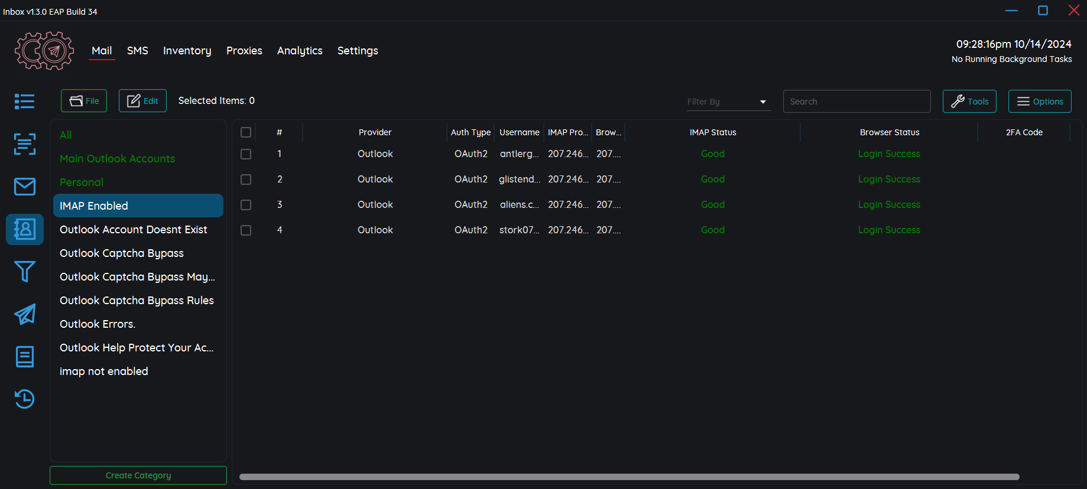Sort by Brow... column header
Screen dimensions: 1087x489
pos(609,132)
